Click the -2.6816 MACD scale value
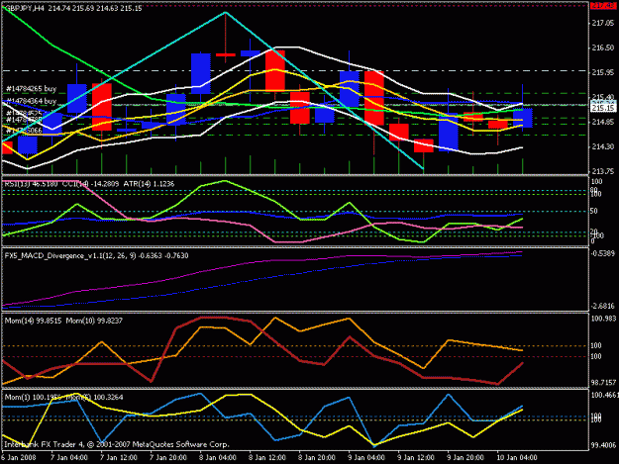The height and width of the screenshot is (464, 619). pos(603,306)
